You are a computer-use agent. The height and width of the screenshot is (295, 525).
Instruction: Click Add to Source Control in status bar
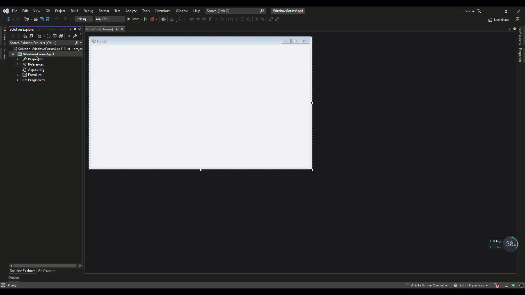point(427,285)
